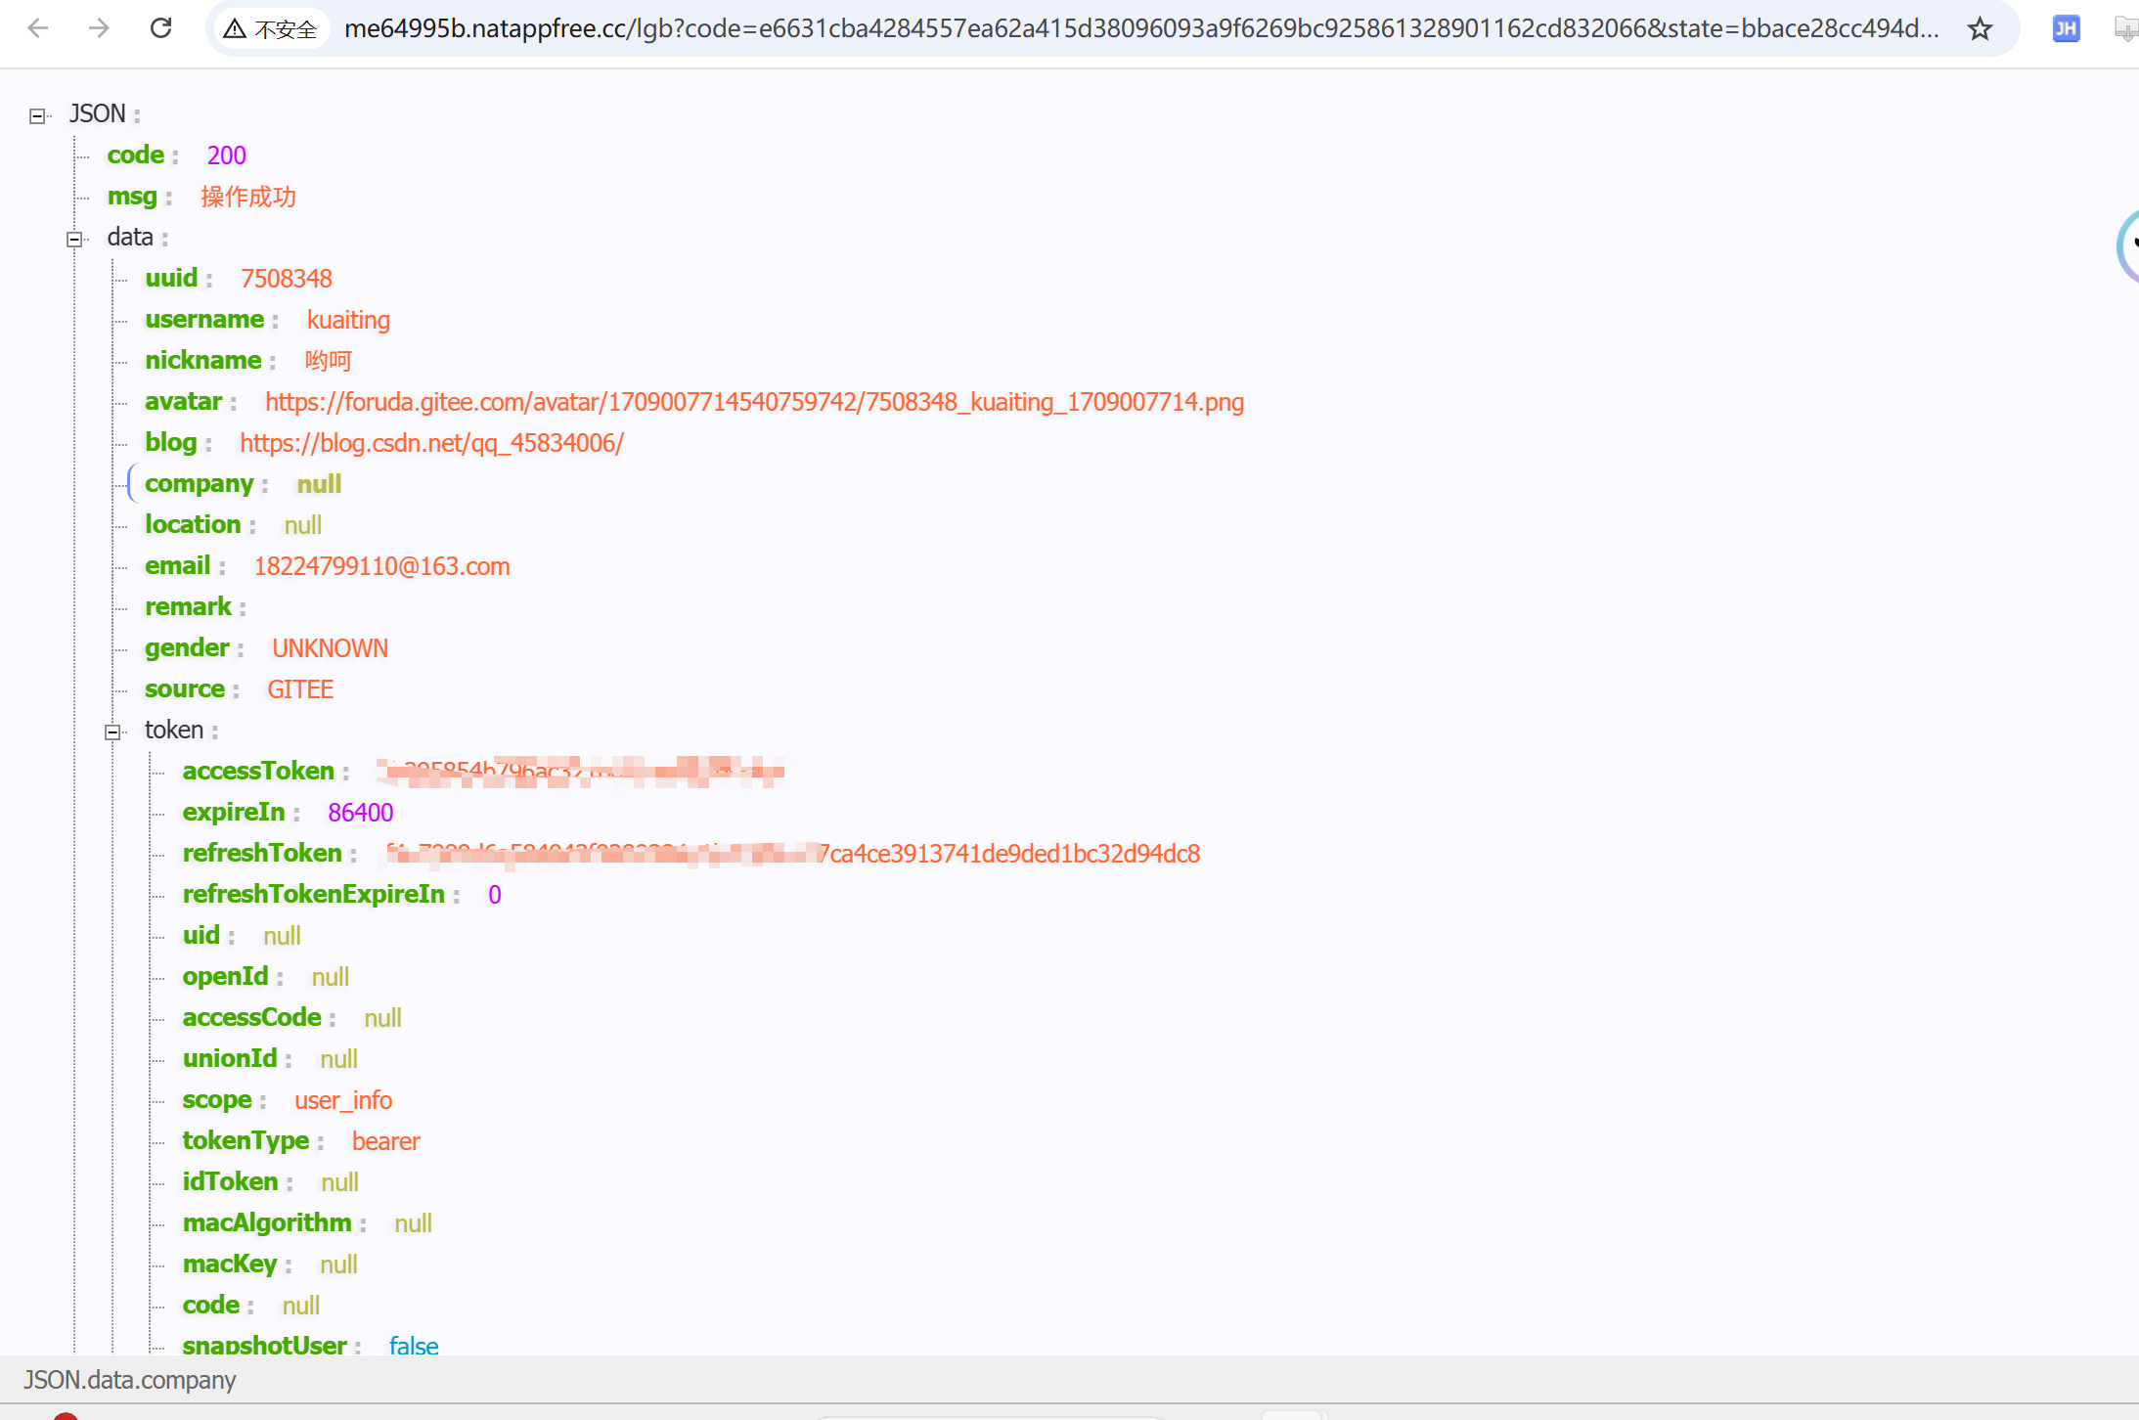Collapse the token node

click(112, 732)
